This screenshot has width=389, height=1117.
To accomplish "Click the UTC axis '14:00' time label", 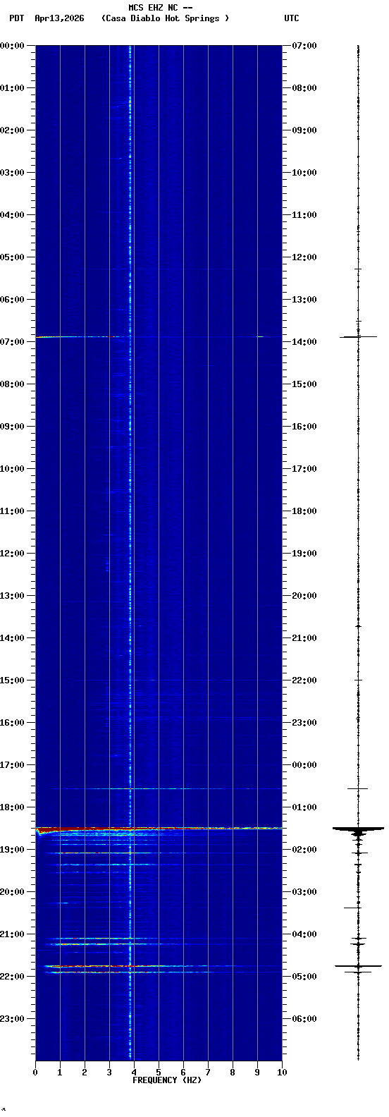I will (x=304, y=342).
